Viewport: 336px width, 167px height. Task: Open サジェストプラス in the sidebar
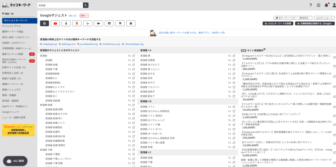[11, 26]
